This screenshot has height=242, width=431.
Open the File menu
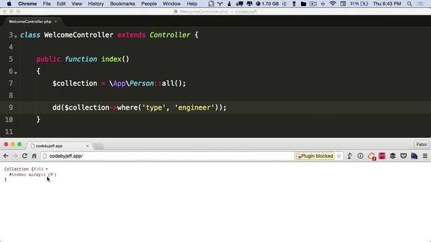coord(46,4)
